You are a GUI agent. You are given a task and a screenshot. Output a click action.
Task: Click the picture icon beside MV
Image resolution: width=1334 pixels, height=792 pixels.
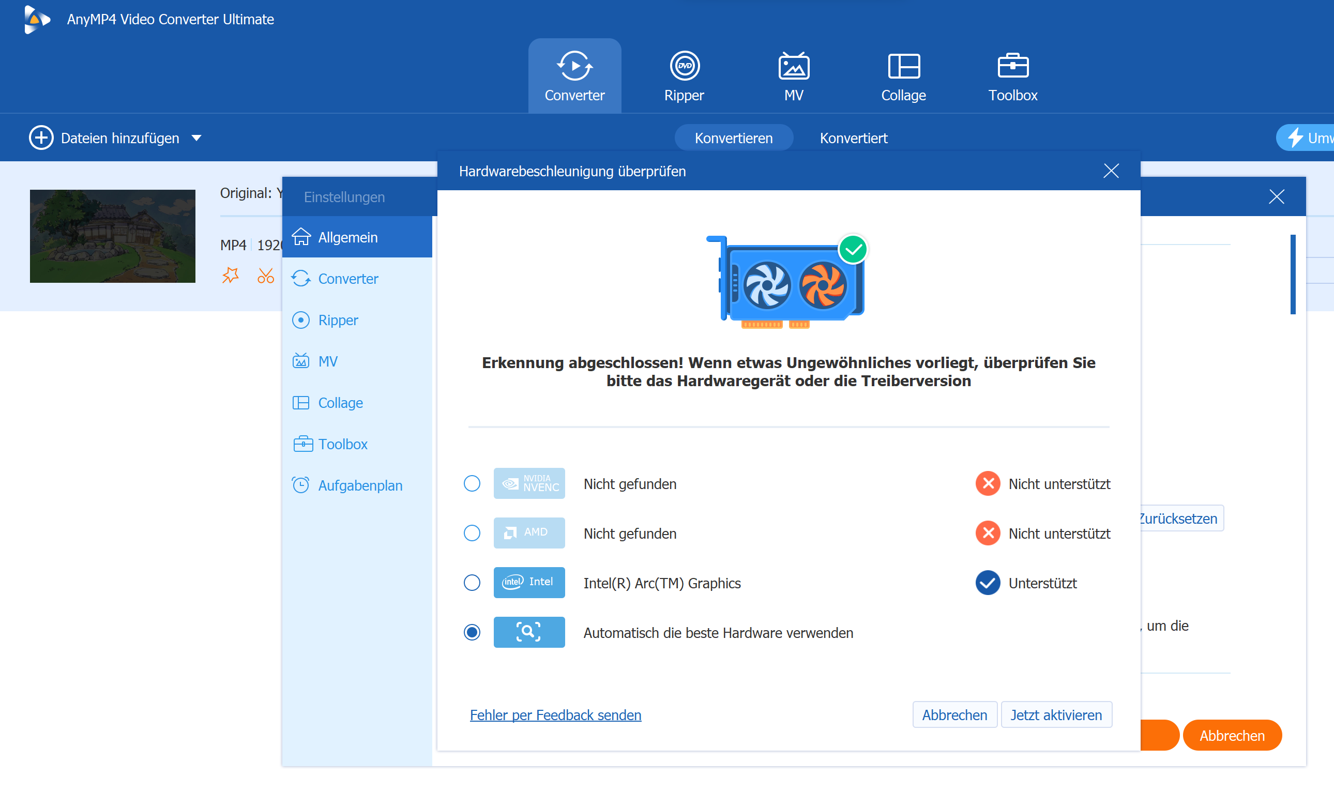(x=301, y=361)
